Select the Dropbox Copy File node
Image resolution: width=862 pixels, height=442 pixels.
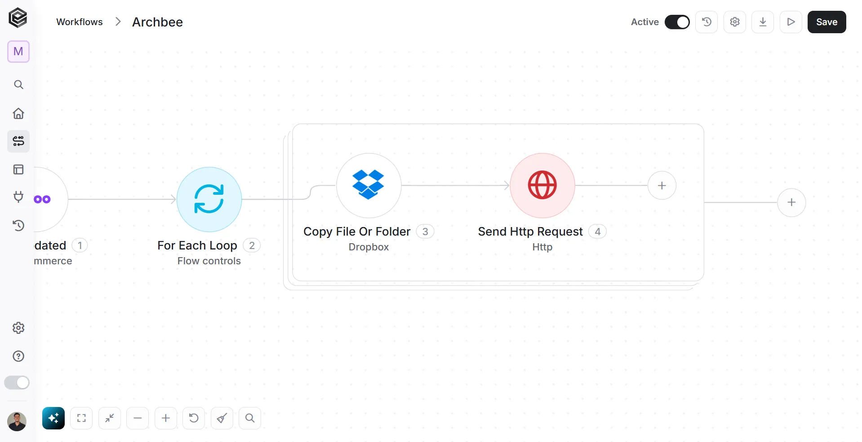[369, 185]
